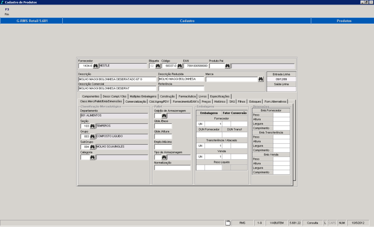Open Galpão de Armazenagem lookup icon

(164, 116)
